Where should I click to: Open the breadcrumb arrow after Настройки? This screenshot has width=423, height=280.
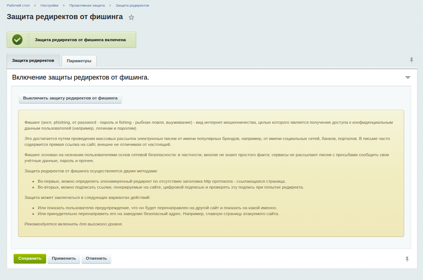click(64, 6)
